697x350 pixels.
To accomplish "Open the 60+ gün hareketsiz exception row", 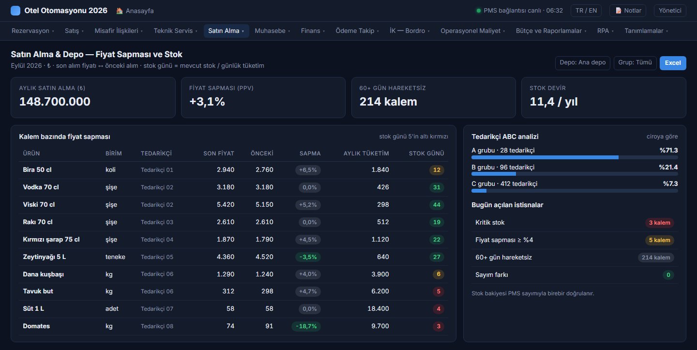I will pos(575,258).
